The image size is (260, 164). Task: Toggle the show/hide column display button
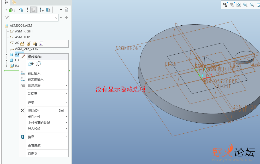coord(33,10)
